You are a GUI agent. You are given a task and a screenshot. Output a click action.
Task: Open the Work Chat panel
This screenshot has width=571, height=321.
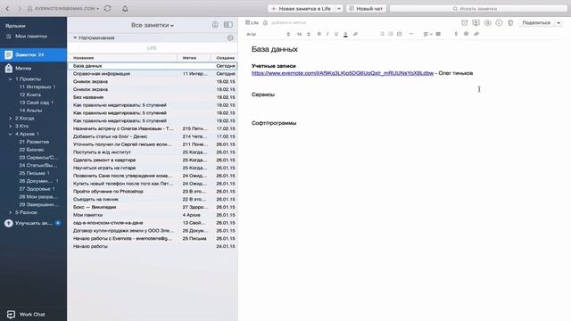[26, 314]
